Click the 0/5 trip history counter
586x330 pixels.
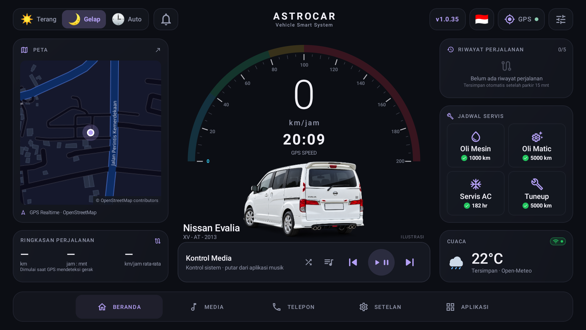562,50
